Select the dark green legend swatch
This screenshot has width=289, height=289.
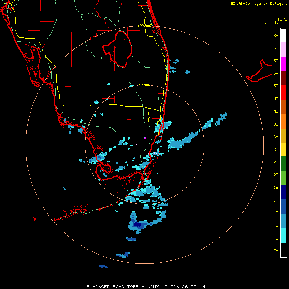pyautogui.click(x=284, y=163)
